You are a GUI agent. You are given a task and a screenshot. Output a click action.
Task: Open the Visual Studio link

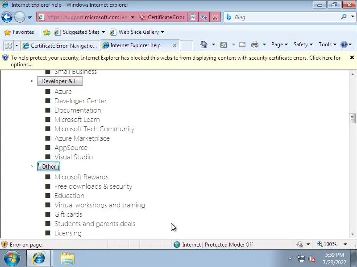coord(74,157)
